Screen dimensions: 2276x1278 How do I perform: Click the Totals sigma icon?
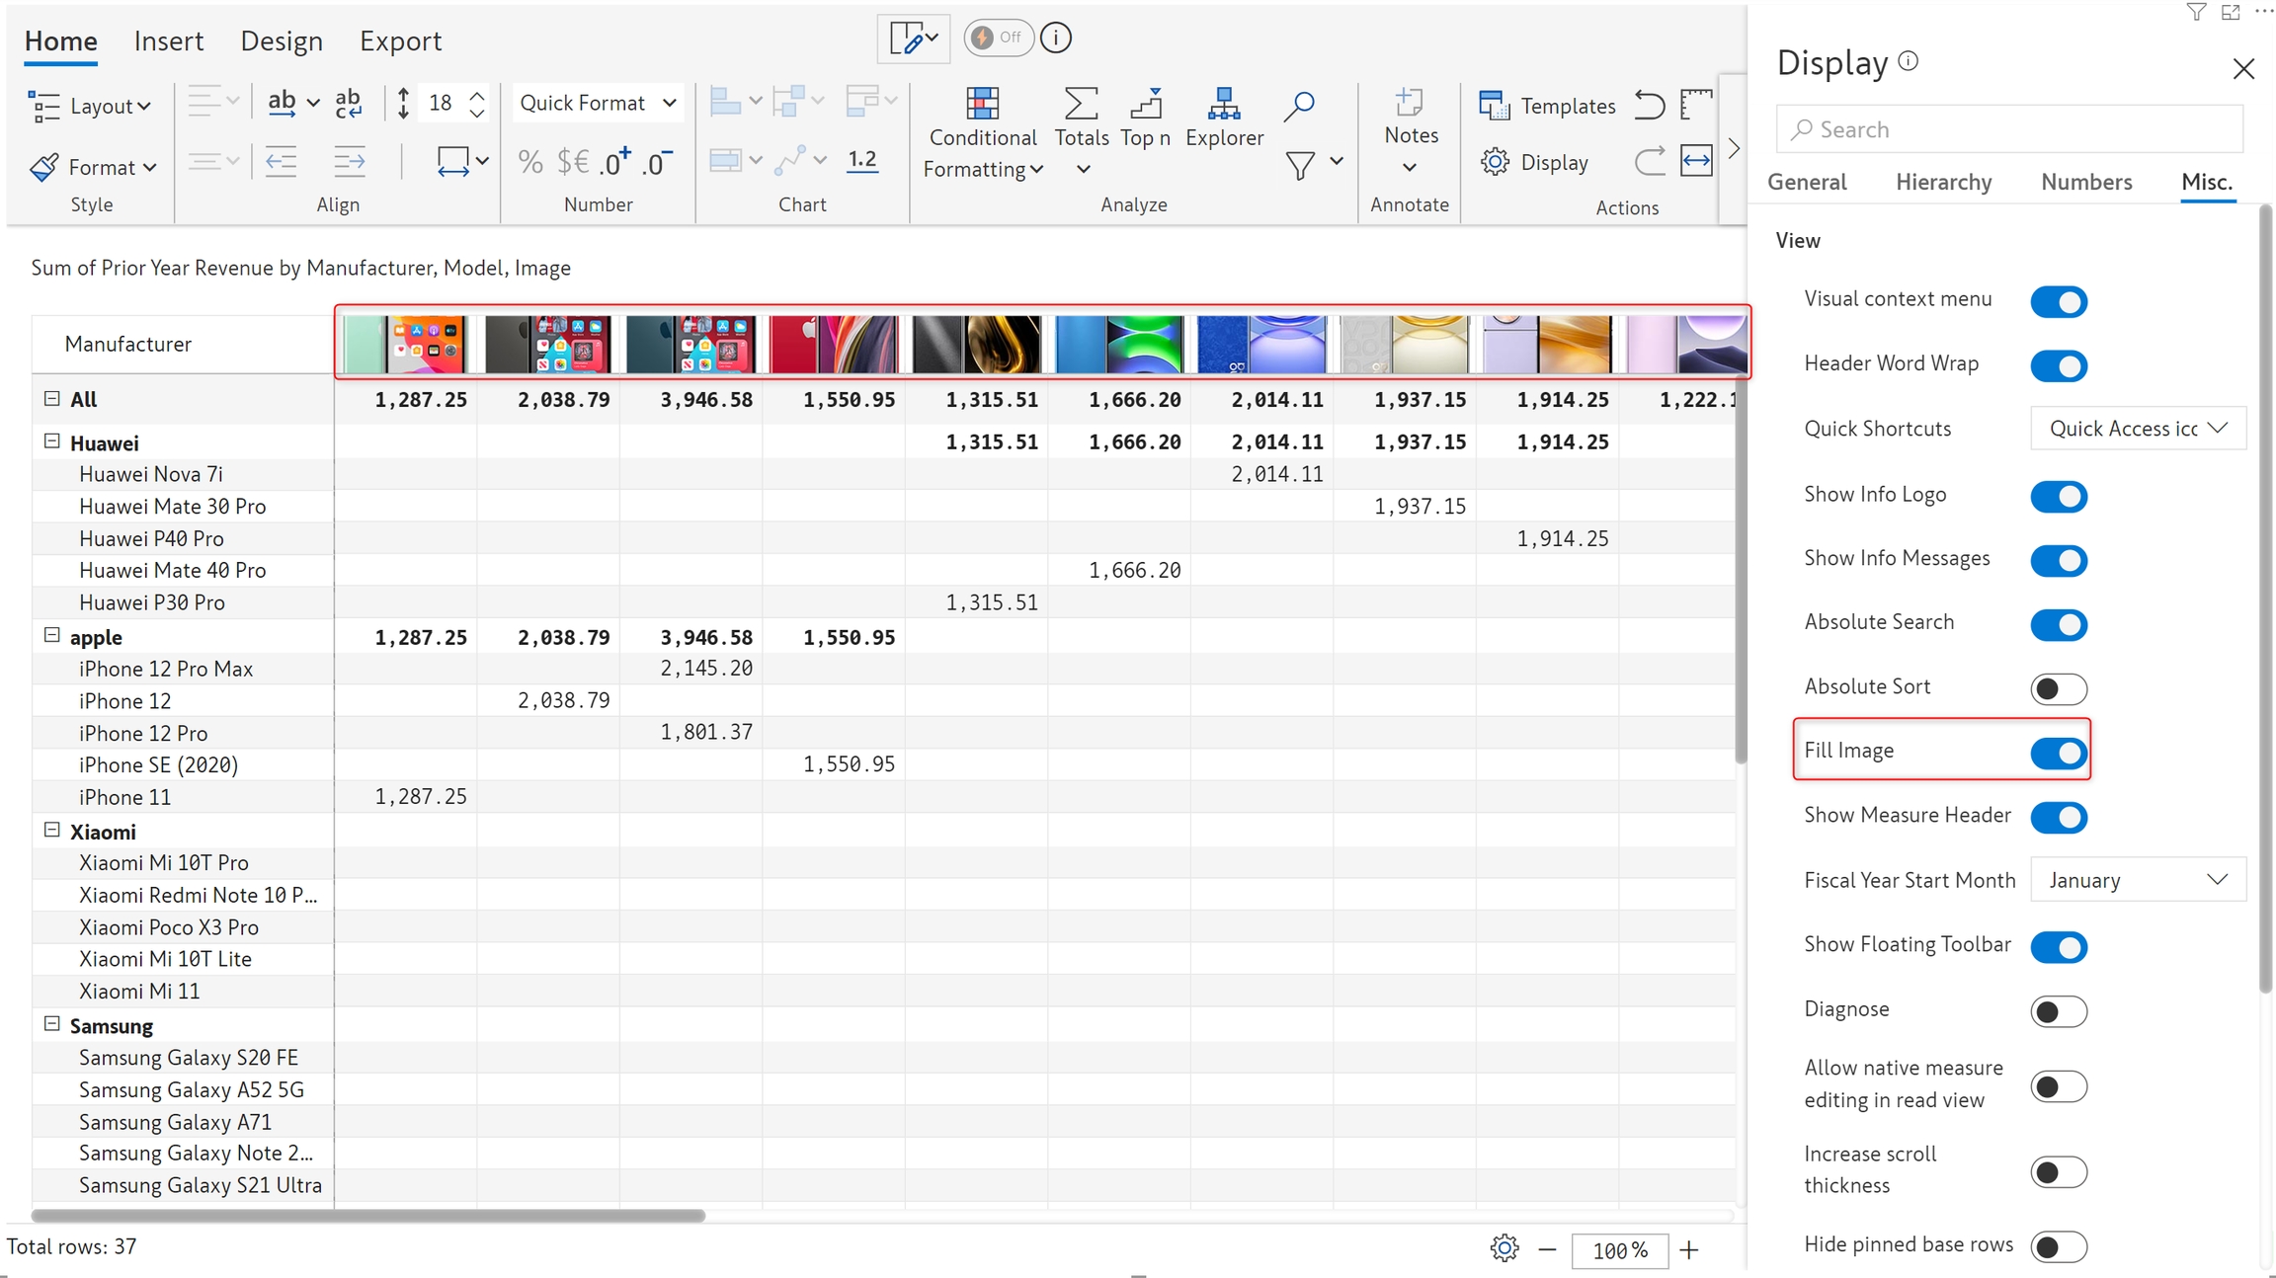click(1081, 104)
